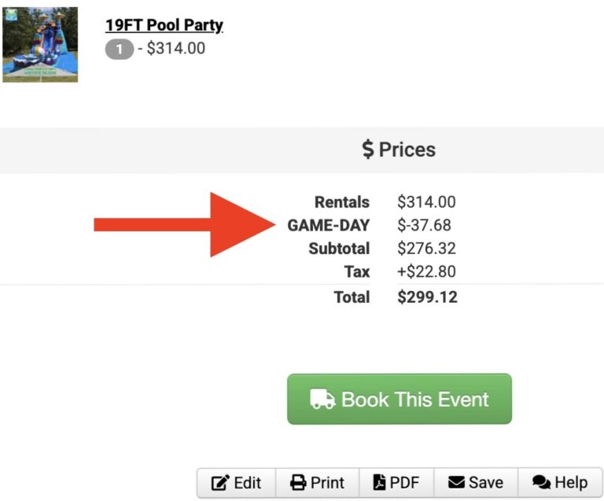Viewport: 604px width, 501px height.
Task: Click the quantity 1 badge
Action: pyautogui.click(x=120, y=50)
